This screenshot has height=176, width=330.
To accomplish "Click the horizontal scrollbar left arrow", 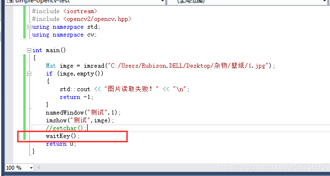I will click(x=39, y=168).
